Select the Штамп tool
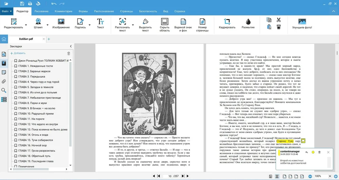 (x=38, y=24)
